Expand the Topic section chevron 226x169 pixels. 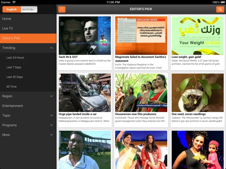[x=52, y=116]
